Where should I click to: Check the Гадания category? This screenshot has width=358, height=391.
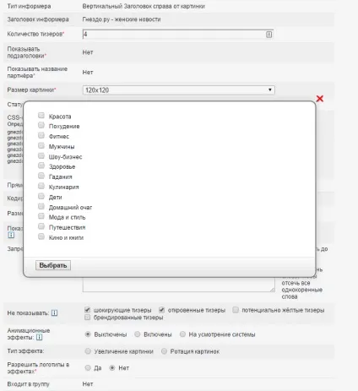[x=41, y=176]
